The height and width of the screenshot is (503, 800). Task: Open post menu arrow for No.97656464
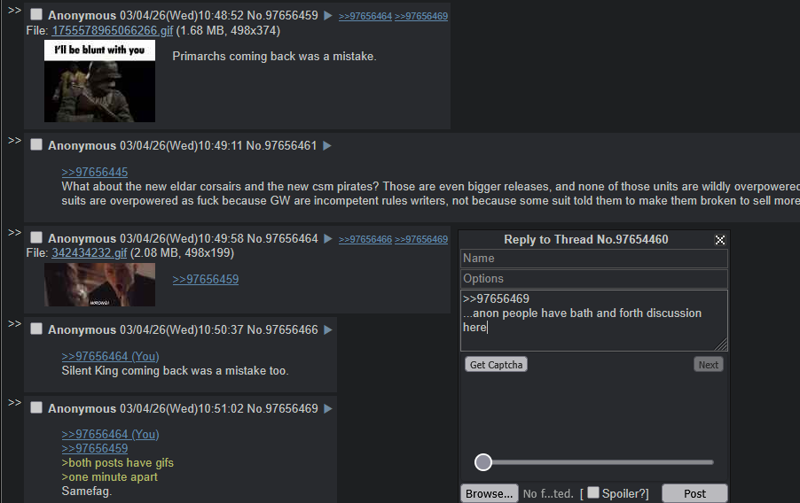point(328,238)
